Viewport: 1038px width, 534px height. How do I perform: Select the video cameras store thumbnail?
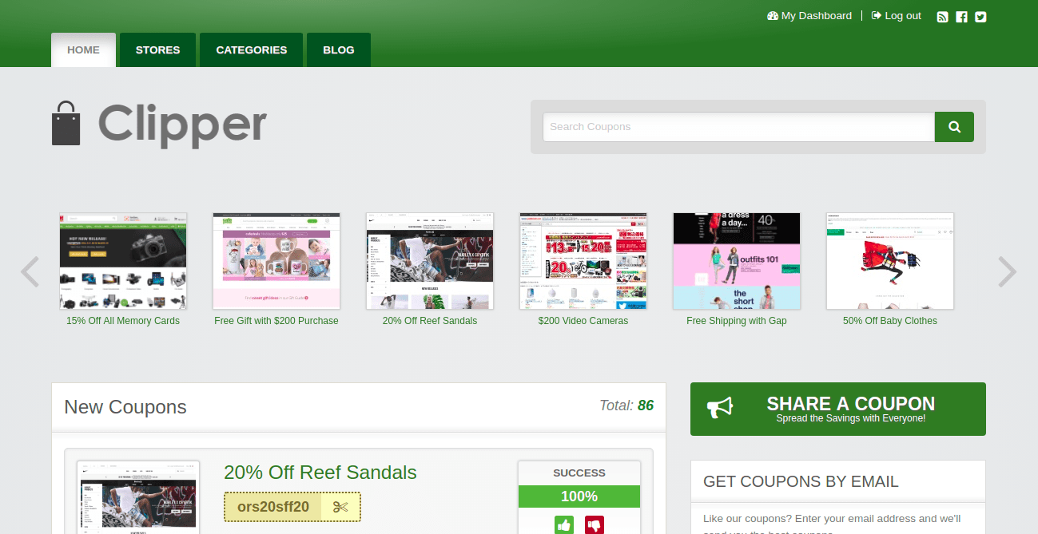pos(583,261)
